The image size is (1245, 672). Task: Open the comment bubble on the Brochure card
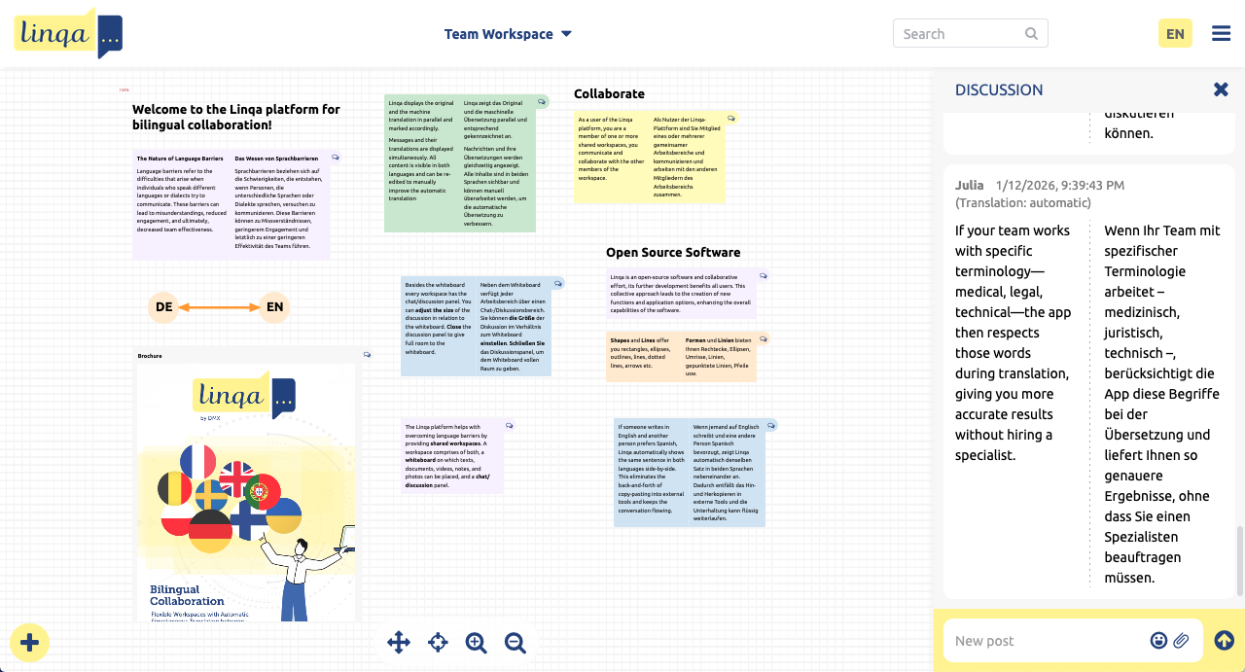367,354
